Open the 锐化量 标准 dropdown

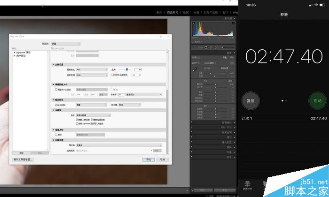click(x=130, y=105)
